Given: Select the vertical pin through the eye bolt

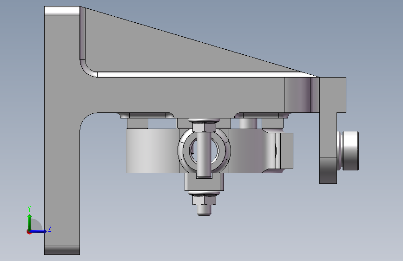Looking at the screenshot, I should (x=205, y=154).
